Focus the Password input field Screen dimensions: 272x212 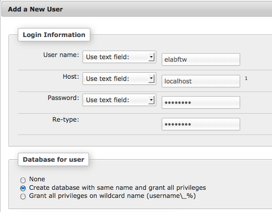[201, 103]
